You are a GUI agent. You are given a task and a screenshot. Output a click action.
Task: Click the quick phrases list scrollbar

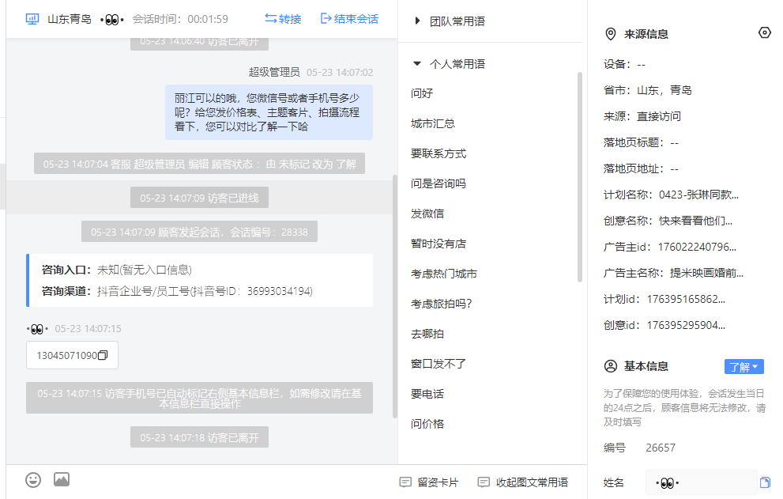(580, 177)
